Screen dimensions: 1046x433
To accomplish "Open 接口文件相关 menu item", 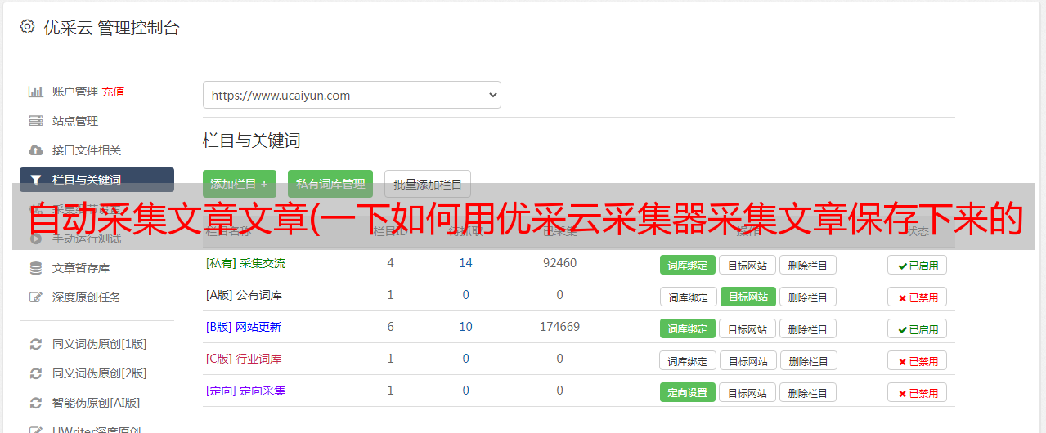I will click(x=86, y=150).
